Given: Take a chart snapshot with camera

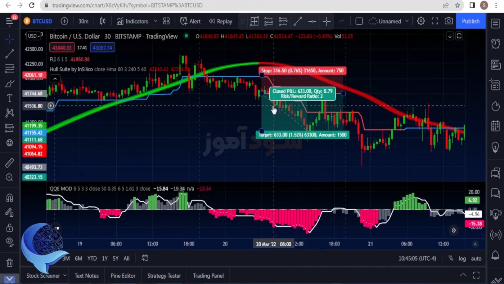Looking at the screenshot, I should click(449, 21).
